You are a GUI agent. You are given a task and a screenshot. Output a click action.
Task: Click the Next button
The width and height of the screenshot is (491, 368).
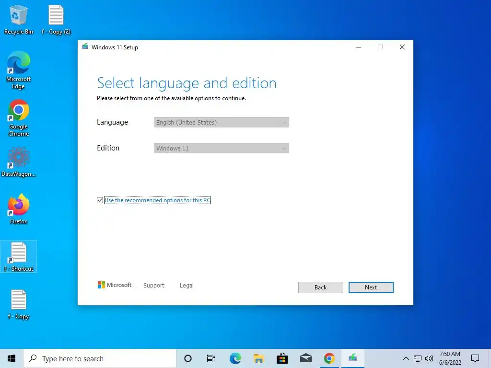click(371, 287)
